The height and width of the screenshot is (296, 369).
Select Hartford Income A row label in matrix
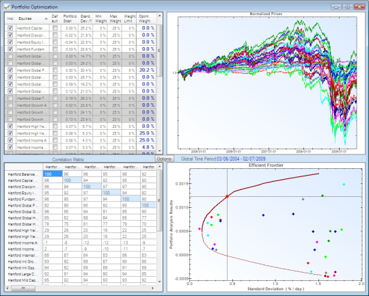[23, 243]
